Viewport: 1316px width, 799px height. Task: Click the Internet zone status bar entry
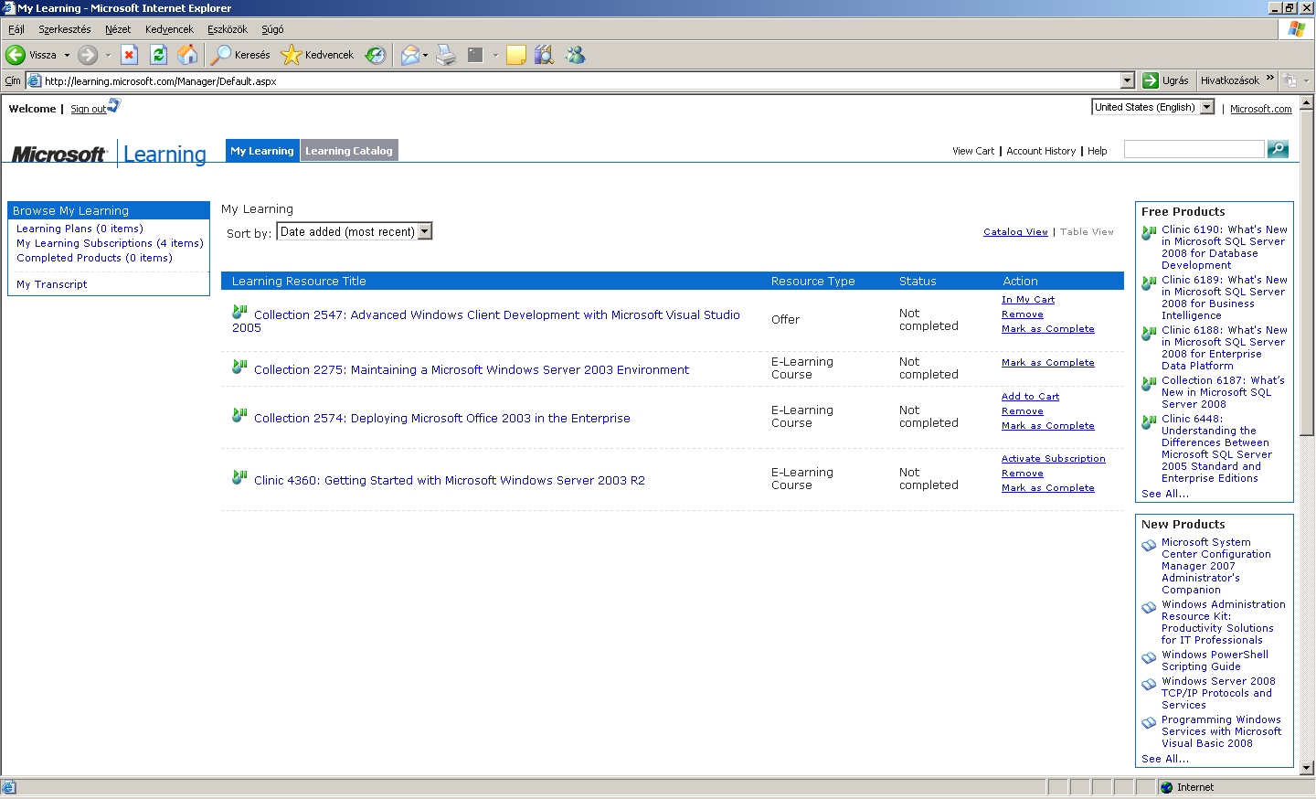[1187, 787]
